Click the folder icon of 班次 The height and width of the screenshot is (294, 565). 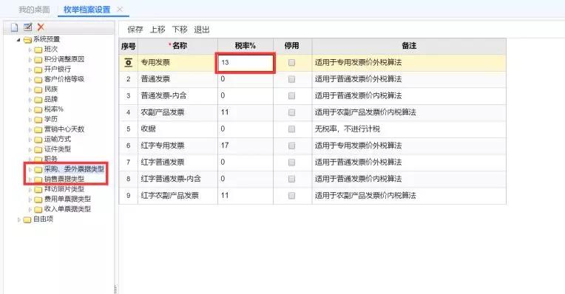38,49
